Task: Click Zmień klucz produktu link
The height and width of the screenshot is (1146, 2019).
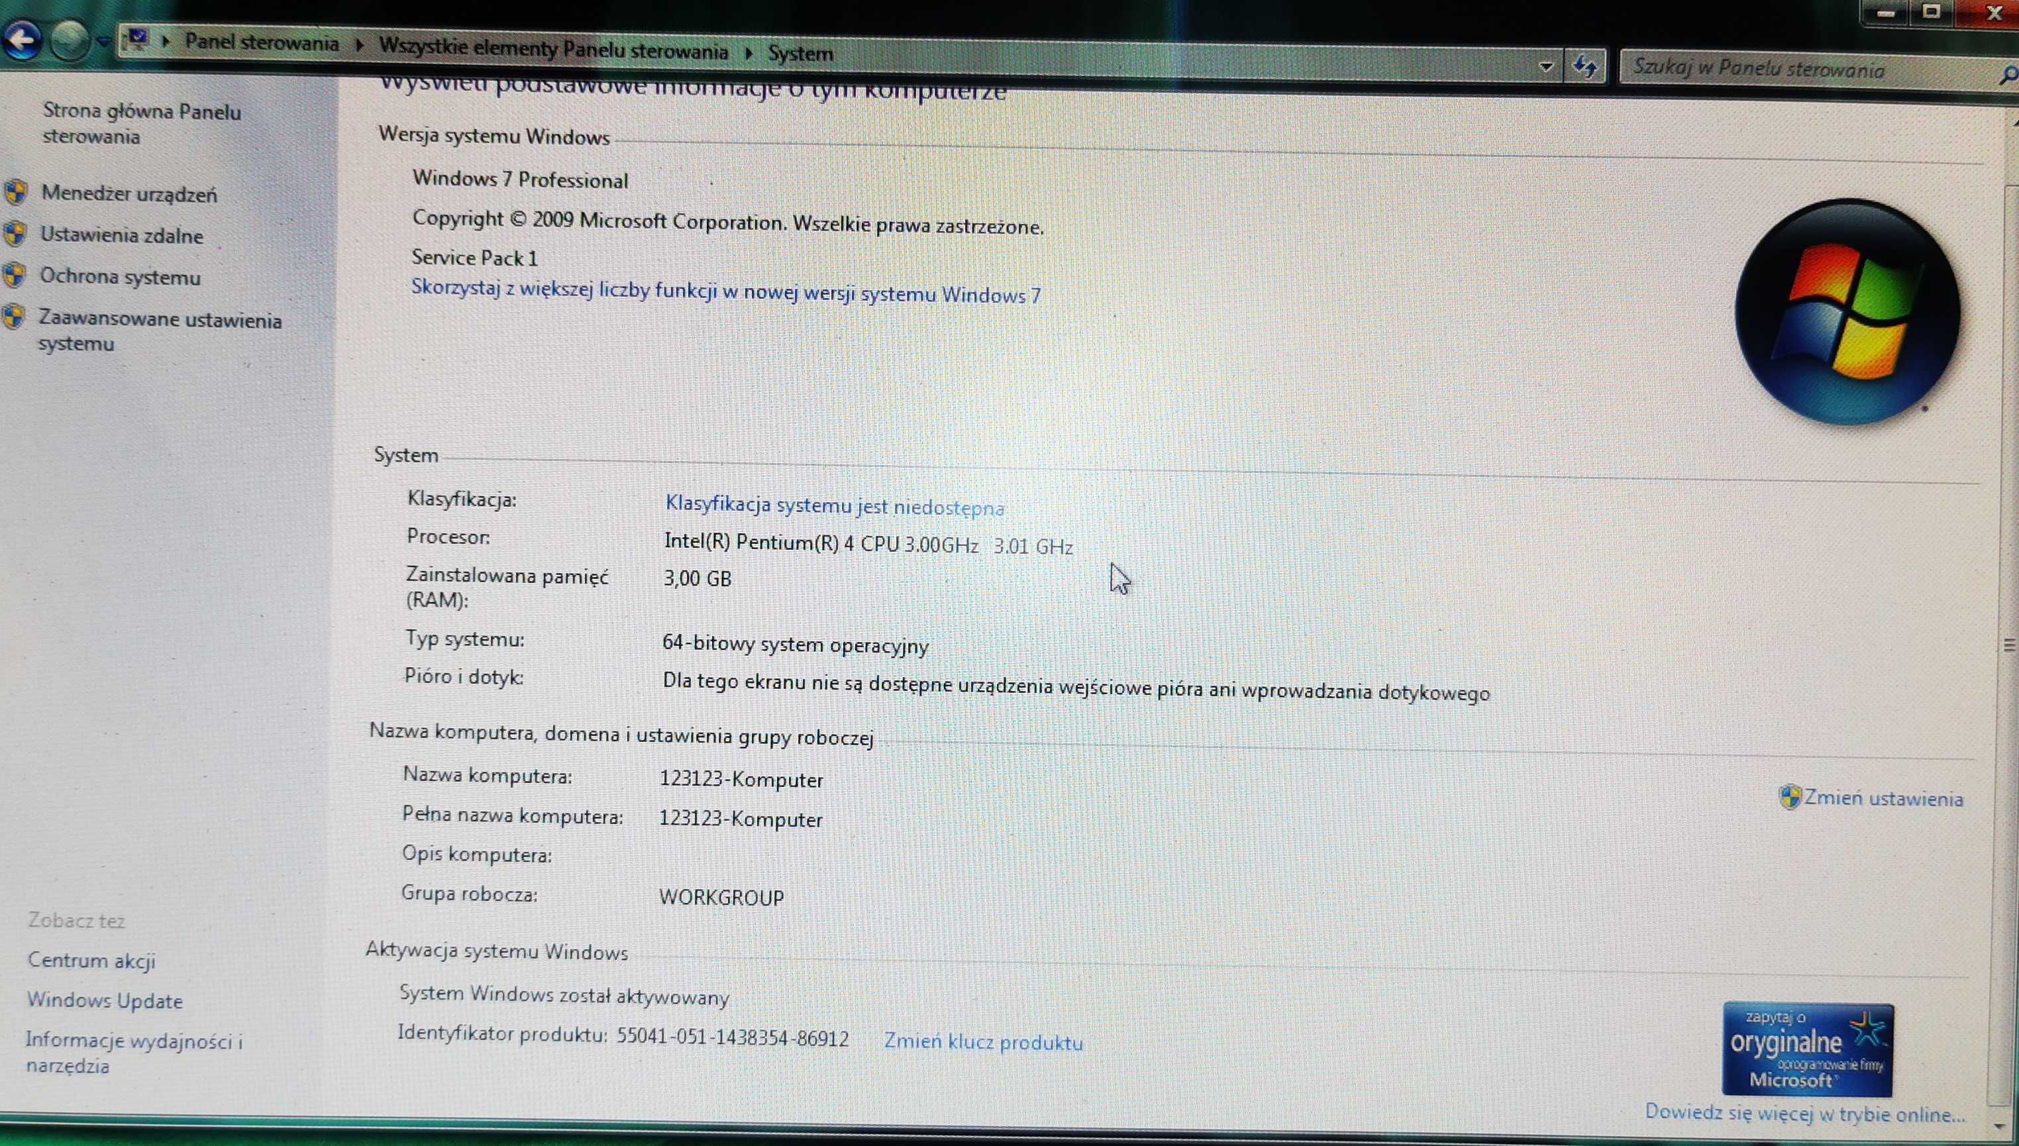Action: [x=983, y=1041]
